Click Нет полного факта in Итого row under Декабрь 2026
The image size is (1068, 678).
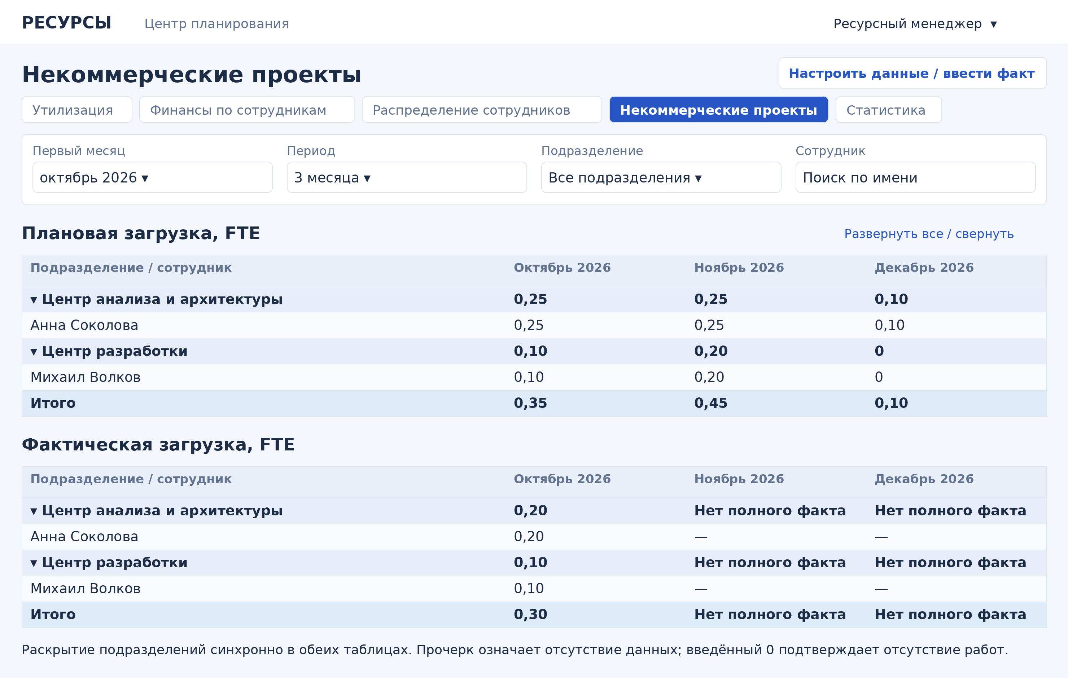pos(950,615)
